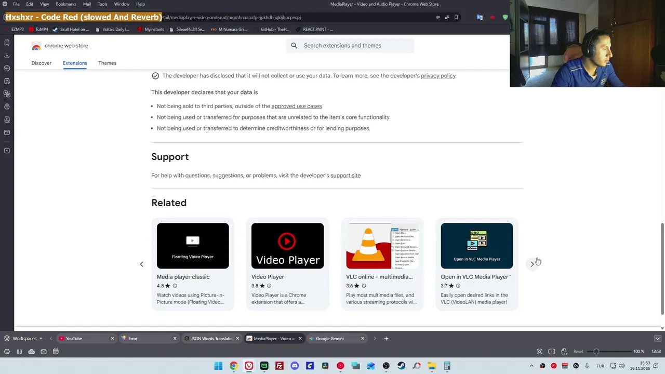Open the REACT.PAINT bookmark
Screen dimensions: 665x374
tap(314, 30)
